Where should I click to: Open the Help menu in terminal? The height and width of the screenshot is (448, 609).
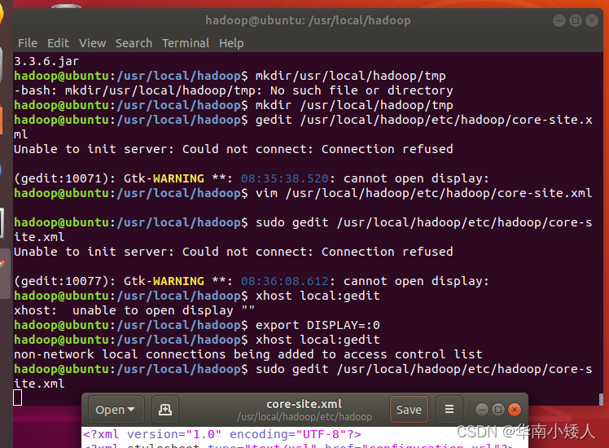[x=231, y=43]
